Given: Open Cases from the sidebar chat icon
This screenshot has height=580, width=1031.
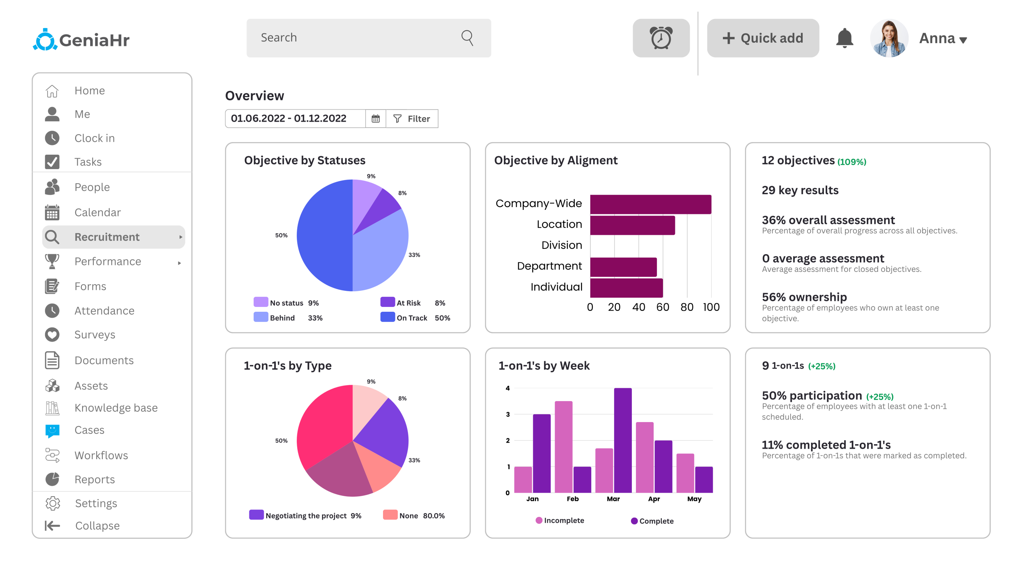Looking at the screenshot, I should pyautogui.click(x=52, y=430).
